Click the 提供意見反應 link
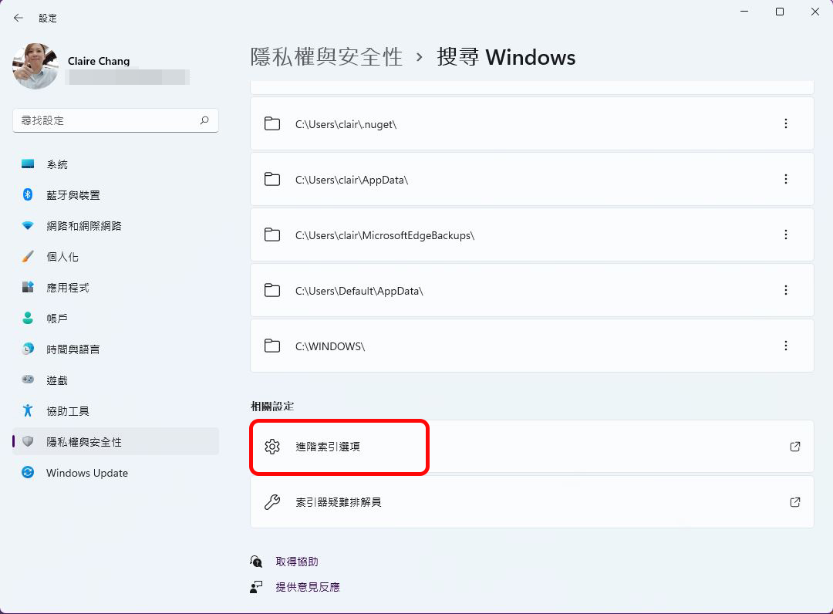Viewport: 833px width, 614px height. pos(307,587)
